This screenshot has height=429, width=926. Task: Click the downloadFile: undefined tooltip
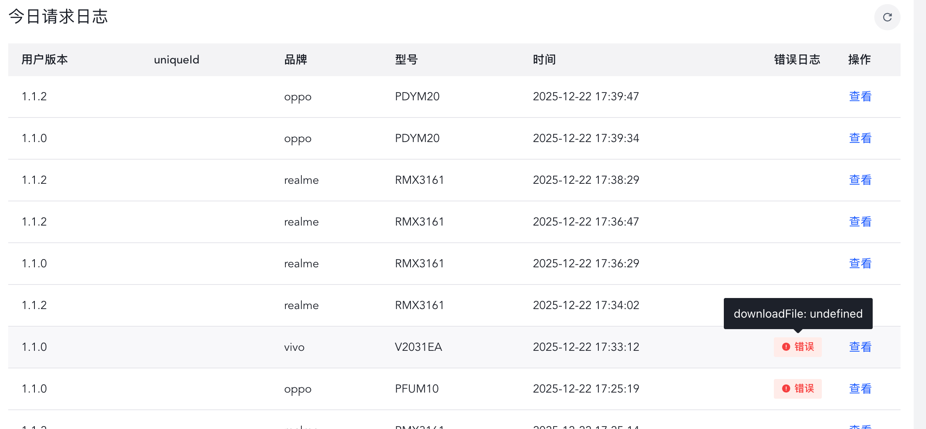click(798, 314)
